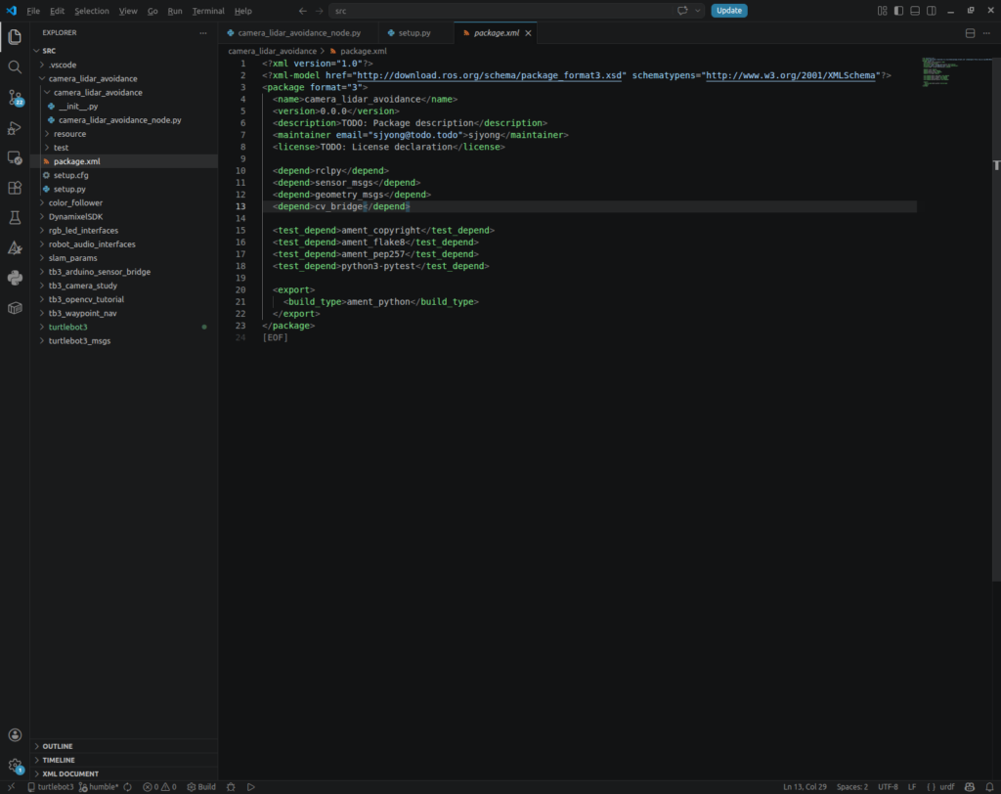
Task: Open the Customize Layout icon
Action: coord(883,10)
